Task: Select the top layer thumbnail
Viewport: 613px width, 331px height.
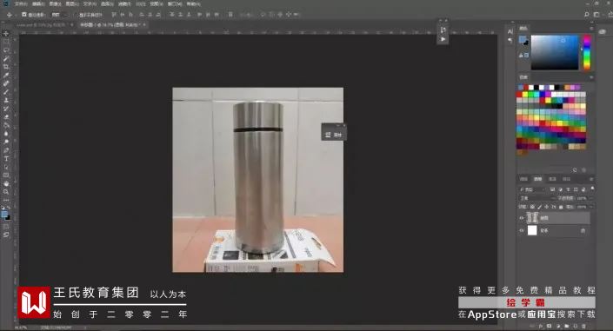Action: 532,218
